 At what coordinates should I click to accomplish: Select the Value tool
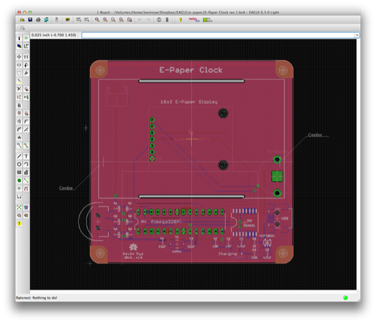pos(26,114)
